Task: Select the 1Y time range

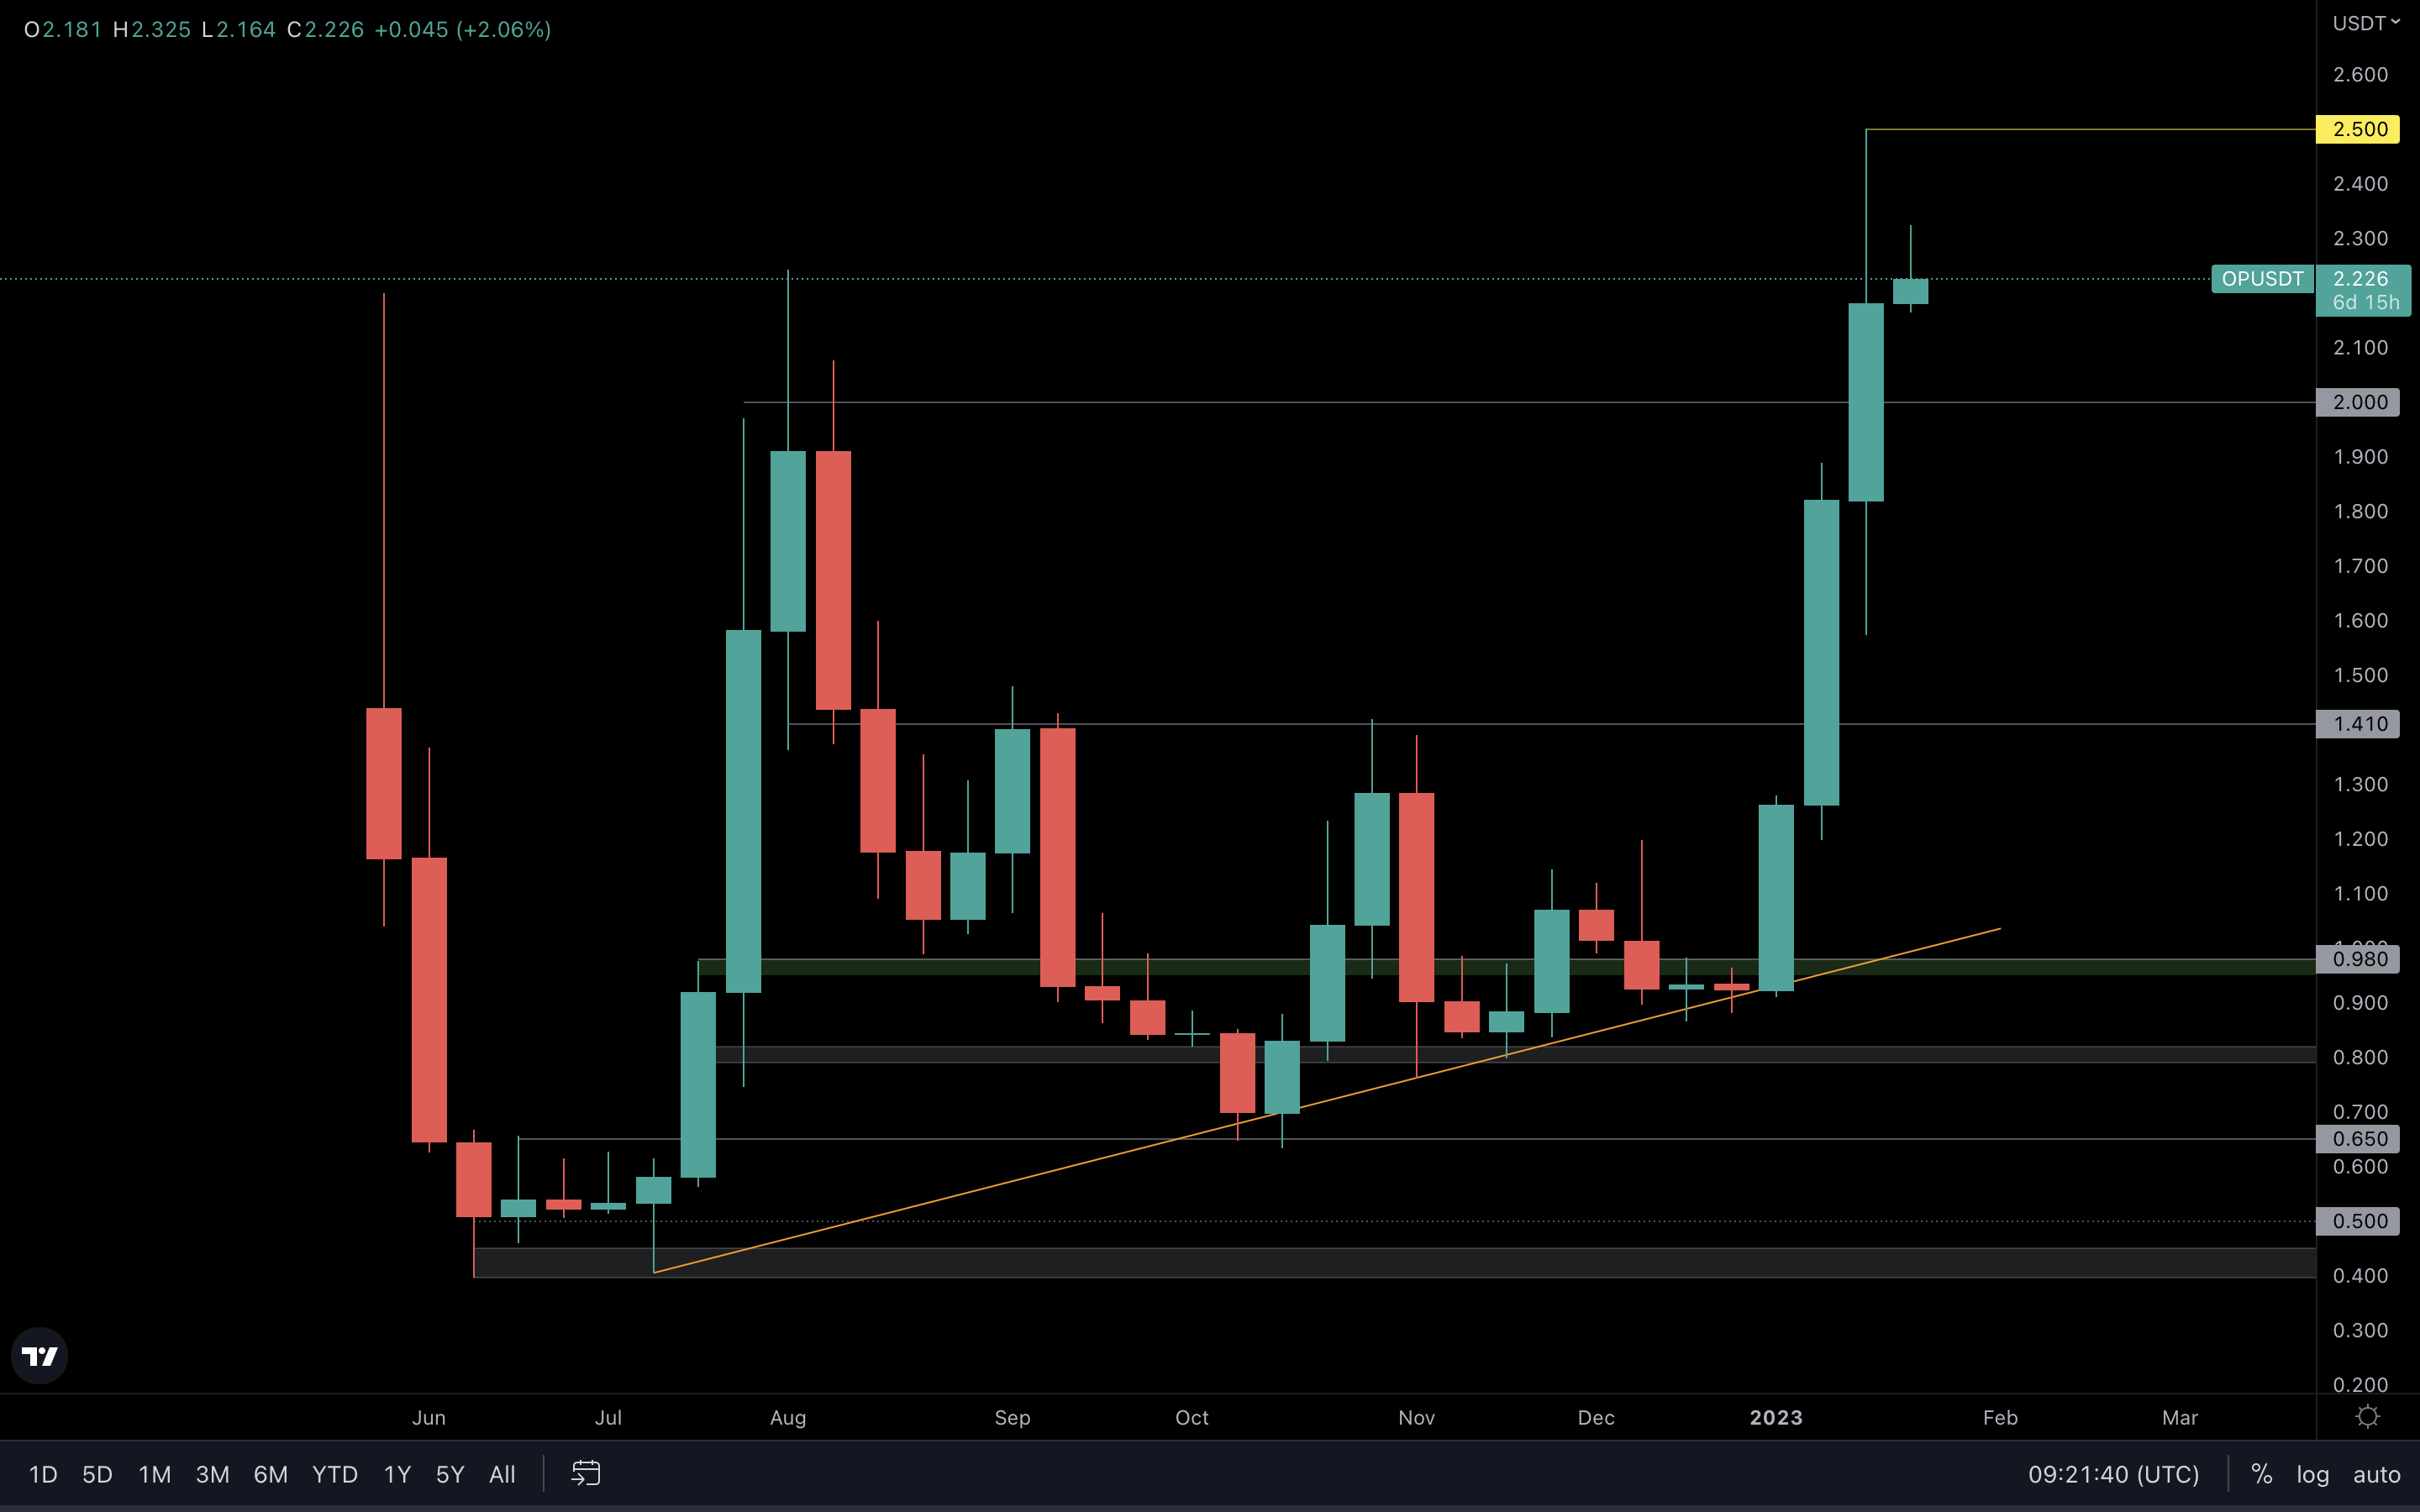Action: pyautogui.click(x=397, y=1474)
